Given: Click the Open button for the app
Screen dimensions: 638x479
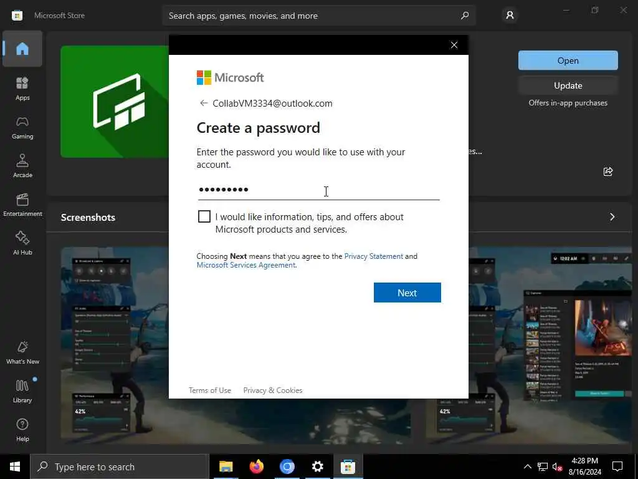Looking at the screenshot, I should [568, 60].
